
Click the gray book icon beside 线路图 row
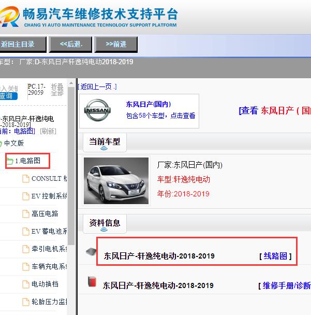click(91, 251)
